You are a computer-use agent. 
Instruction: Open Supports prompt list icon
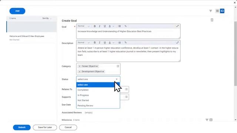(x=126, y=97)
